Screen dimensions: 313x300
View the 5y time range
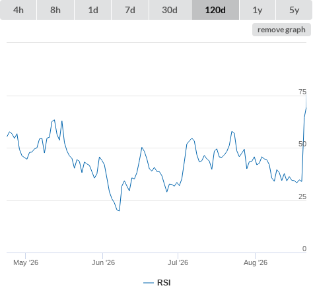tap(294, 10)
